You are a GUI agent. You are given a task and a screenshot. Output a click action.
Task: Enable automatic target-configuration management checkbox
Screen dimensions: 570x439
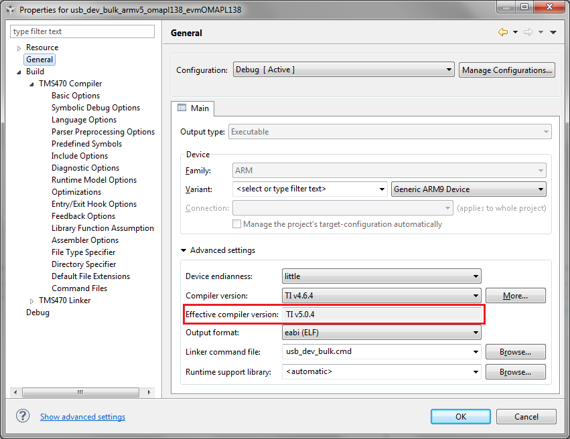pos(236,224)
